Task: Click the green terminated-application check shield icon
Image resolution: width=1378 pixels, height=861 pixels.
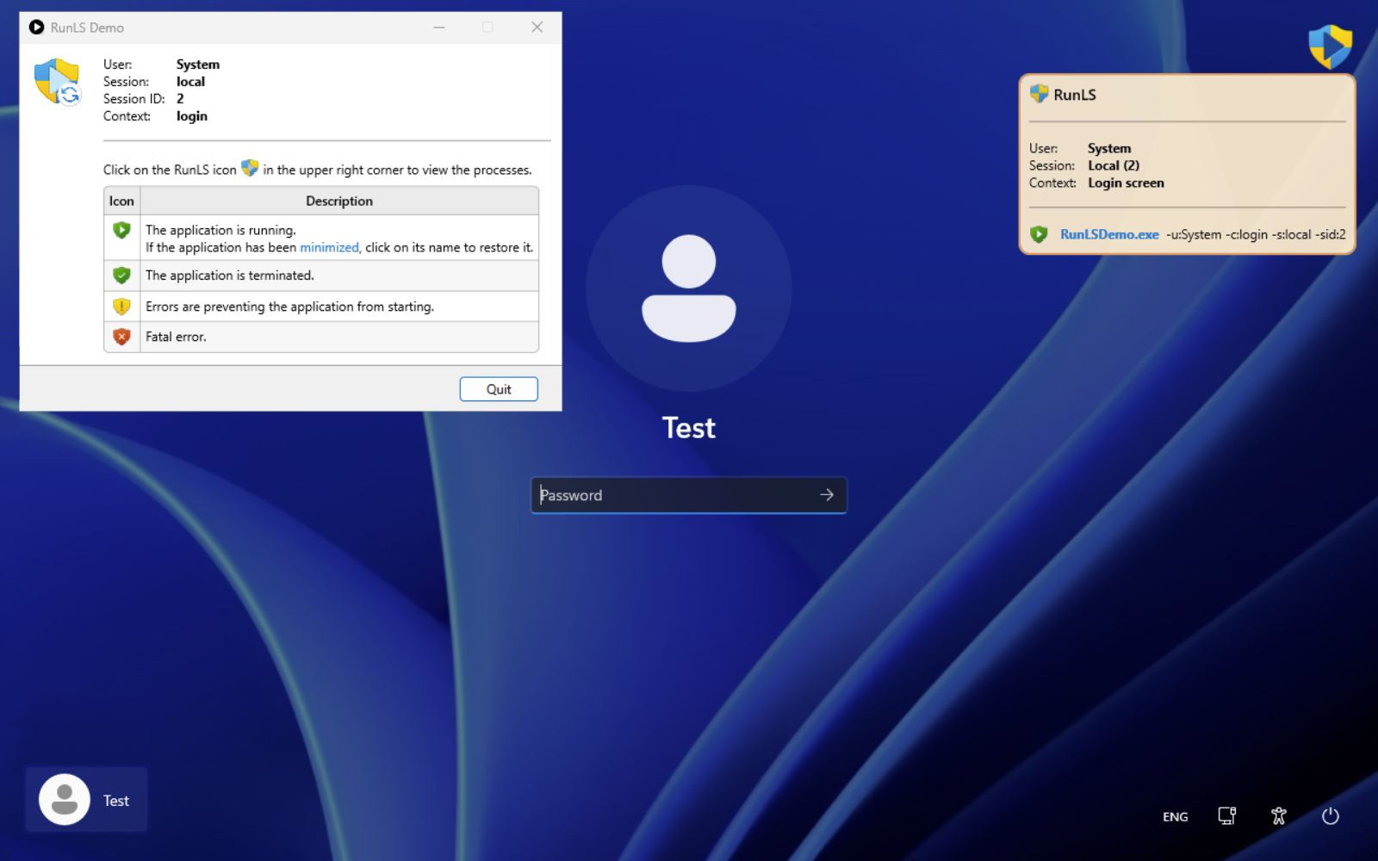Action: pyautogui.click(x=121, y=276)
